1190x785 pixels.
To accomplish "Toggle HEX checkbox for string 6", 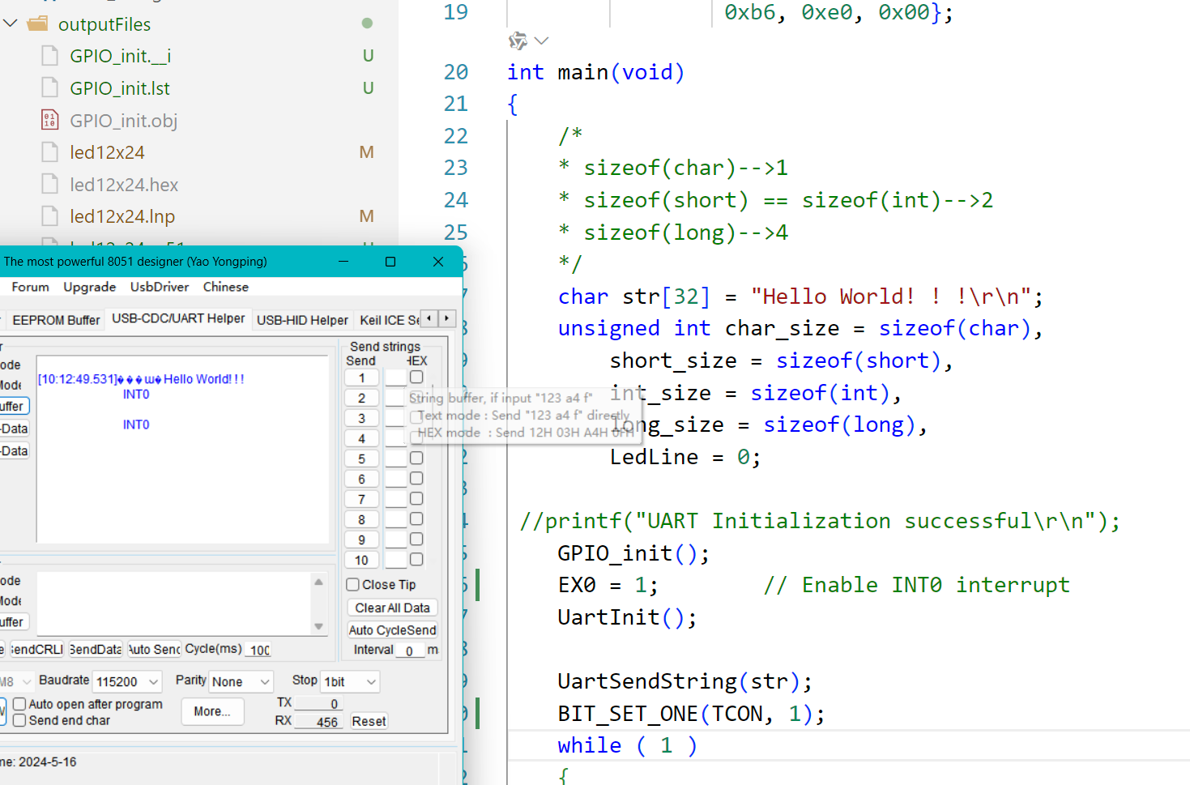I will (416, 478).
